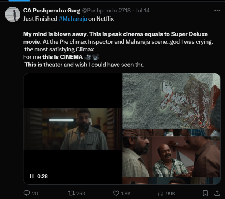Image resolution: width=225 pixels, height=199 pixels.
Task: Click the 0:28 video time indicator
Action: 43,176
